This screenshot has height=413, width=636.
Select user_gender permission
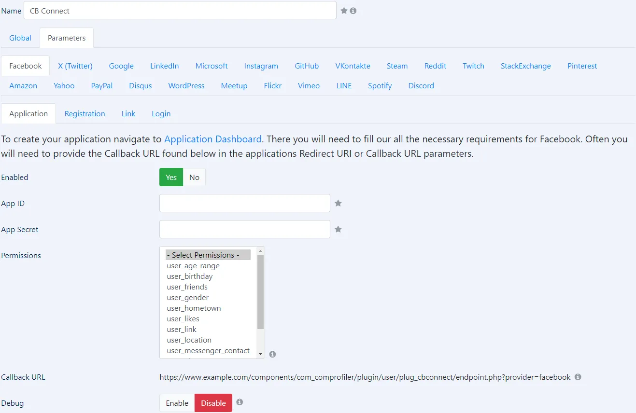click(x=208, y=298)
